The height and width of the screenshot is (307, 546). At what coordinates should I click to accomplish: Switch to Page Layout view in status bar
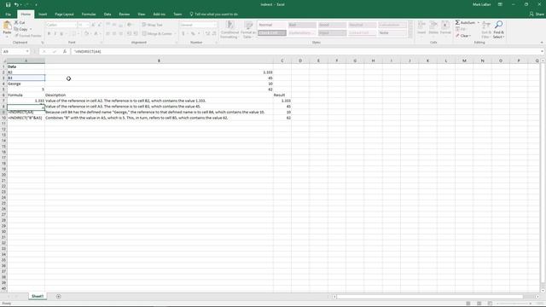[479, 304]
